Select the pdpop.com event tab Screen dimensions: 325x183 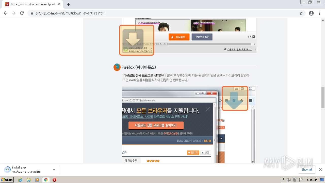[33, 4]
